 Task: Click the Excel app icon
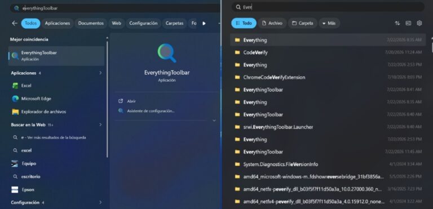15,86
